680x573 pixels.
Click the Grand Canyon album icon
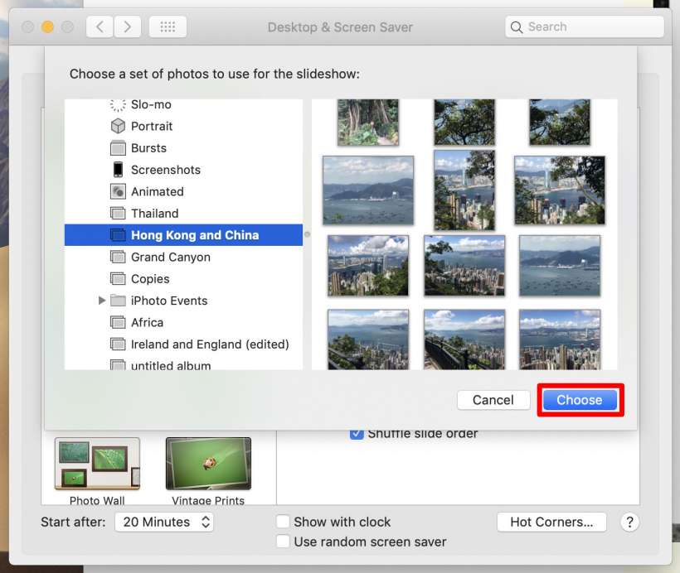118,257
